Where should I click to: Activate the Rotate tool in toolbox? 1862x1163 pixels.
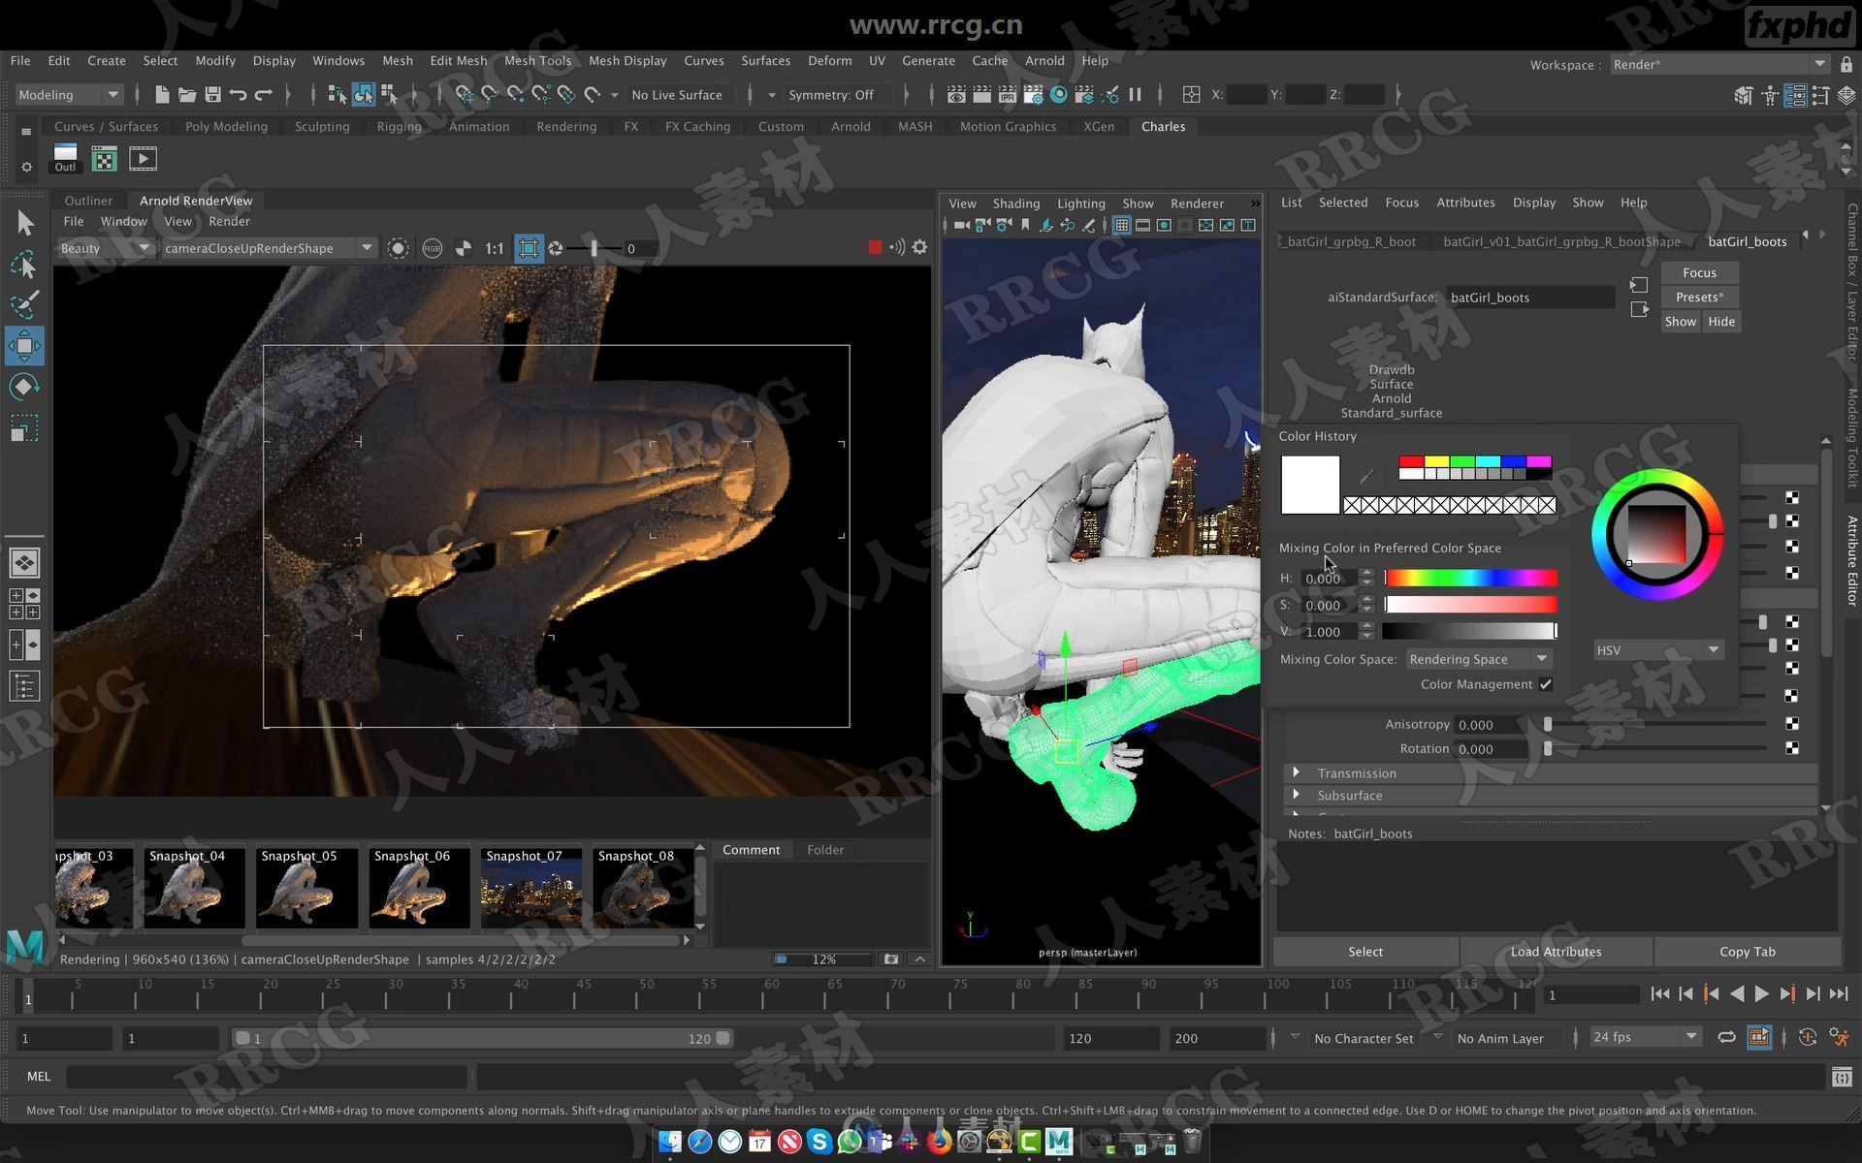[x=25, y=387]
